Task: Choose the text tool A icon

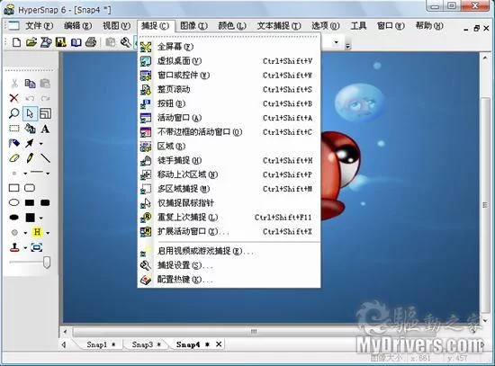Action: point(45,129)
